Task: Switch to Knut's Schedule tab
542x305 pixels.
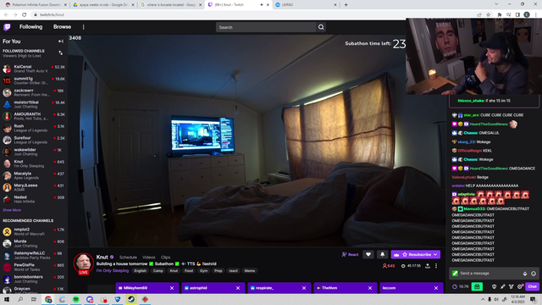Action: pyautogui.click(x=128, y=258)
